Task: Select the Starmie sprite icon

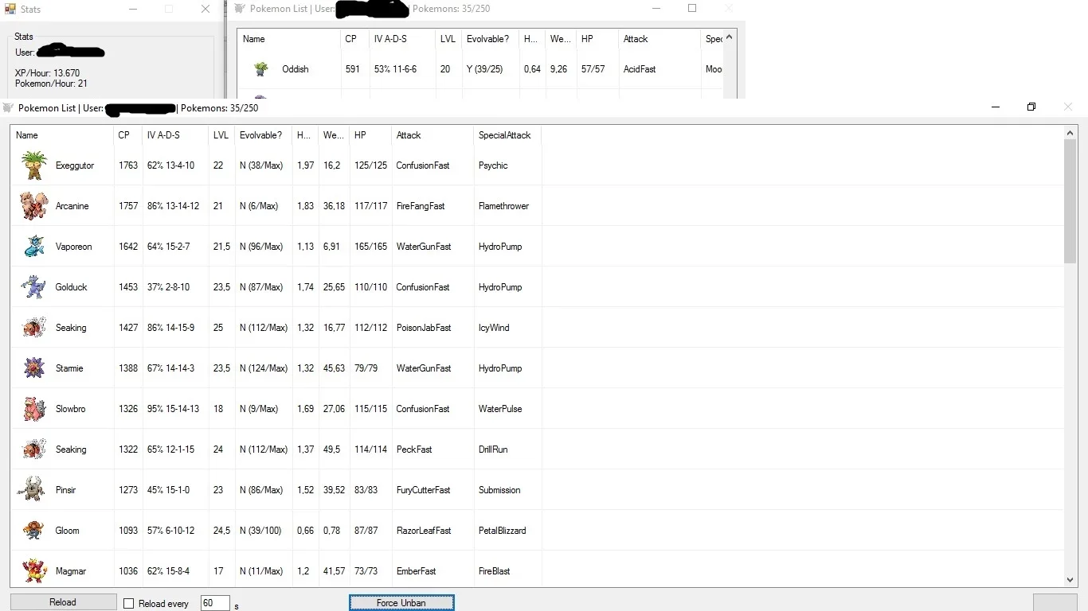Action: (x=34, y=368)
